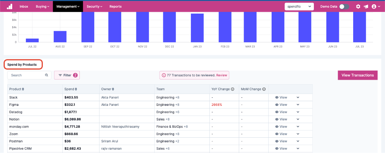
Task: Click the search magnifier icon
Action: pos(46,75)
